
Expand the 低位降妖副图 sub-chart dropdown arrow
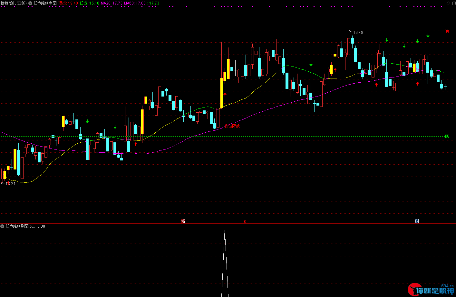(x=3, y=226)
